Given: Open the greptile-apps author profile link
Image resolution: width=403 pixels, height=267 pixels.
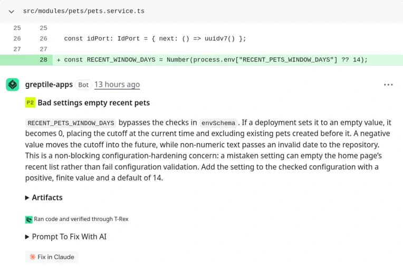Looking at the screenshot, I should [49, 85].
